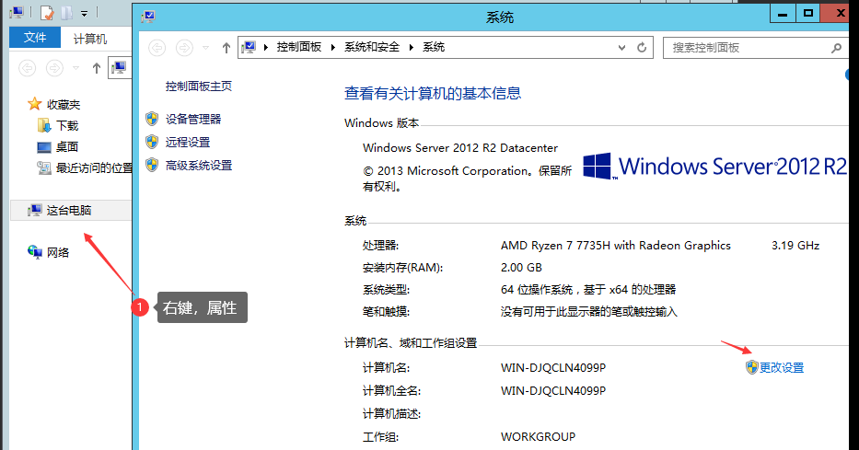Expand arrow after 控制面板 in breadcrumb
Screen dimensions: 859x450
(332, 48)
